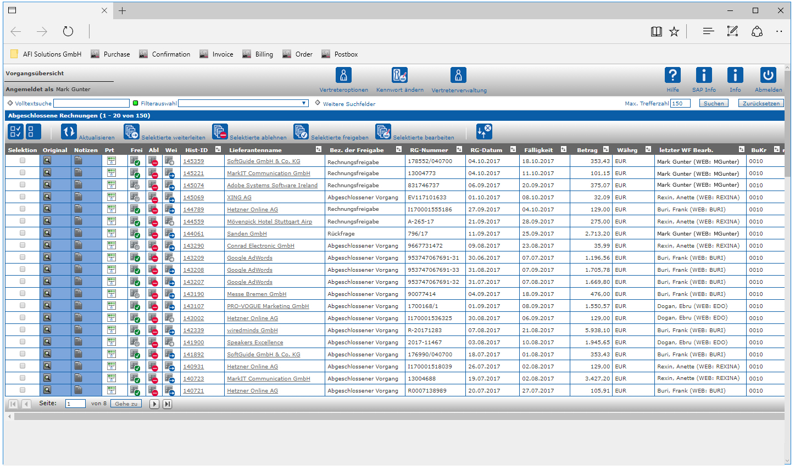Screen dimensions: 795x470
Task: Expand Weitere Suchfelder
Action: (349, 104)
